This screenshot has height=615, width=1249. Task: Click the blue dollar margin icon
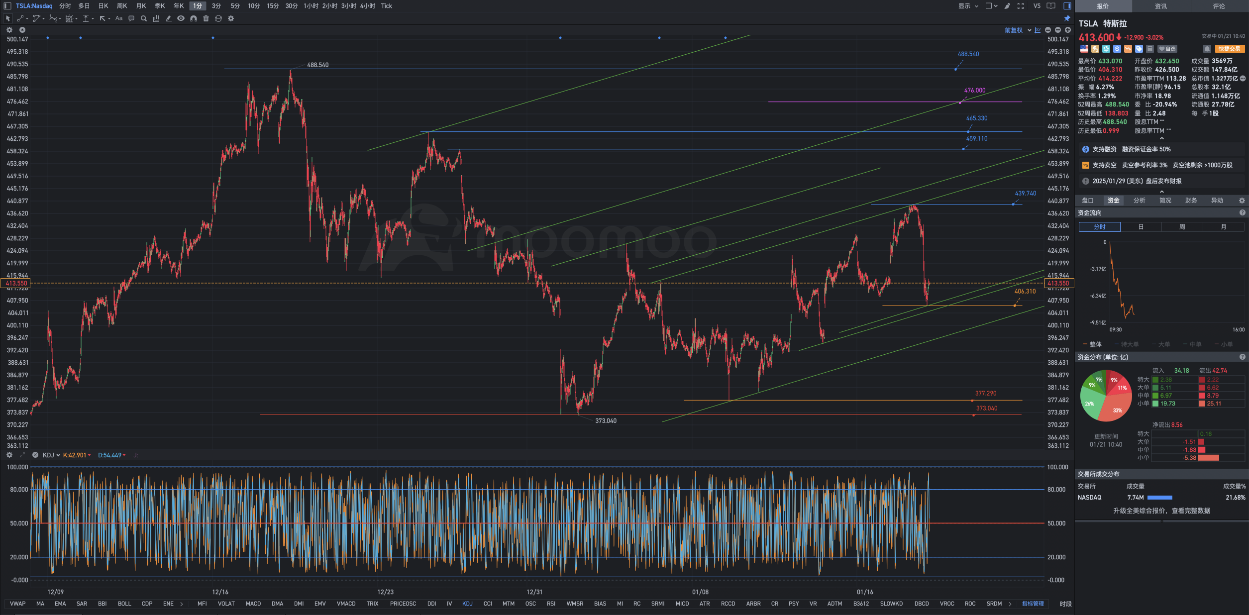[1117, 49]
